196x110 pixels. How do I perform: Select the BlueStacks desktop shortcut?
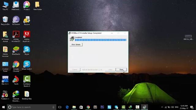tap(16, 51)
